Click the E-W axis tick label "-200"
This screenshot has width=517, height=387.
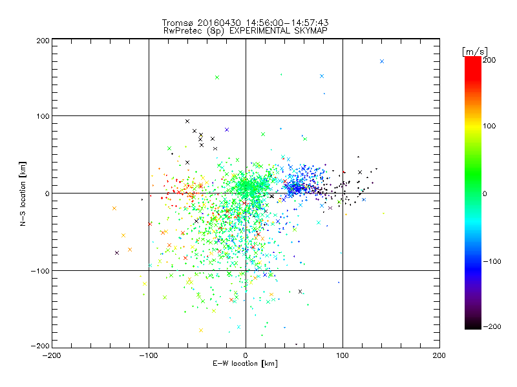[x=52, y=355]
